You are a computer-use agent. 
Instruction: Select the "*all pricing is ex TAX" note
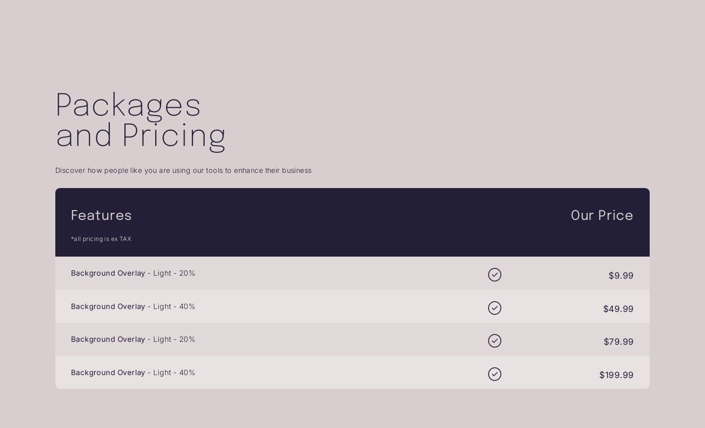pyautogui.click(x=101, y=239)
